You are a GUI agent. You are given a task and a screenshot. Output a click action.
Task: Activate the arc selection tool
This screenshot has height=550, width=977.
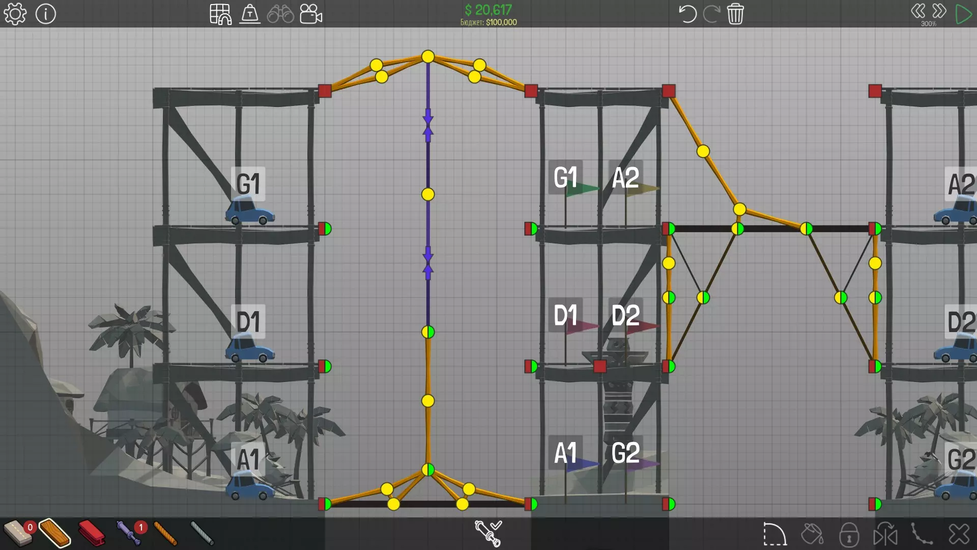click(x=775, y=534)
